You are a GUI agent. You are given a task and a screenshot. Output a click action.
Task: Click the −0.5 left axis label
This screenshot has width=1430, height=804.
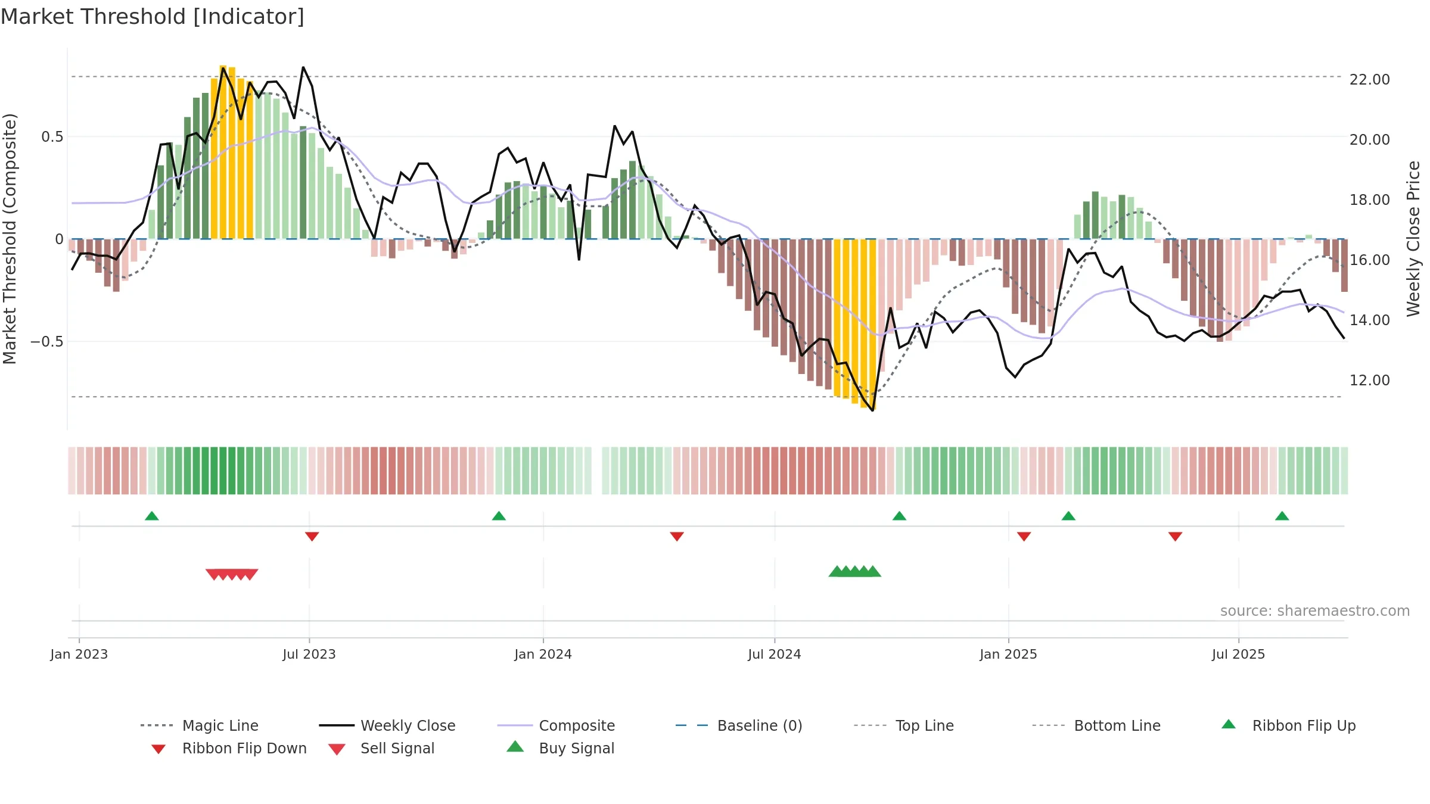click(47, 342)
